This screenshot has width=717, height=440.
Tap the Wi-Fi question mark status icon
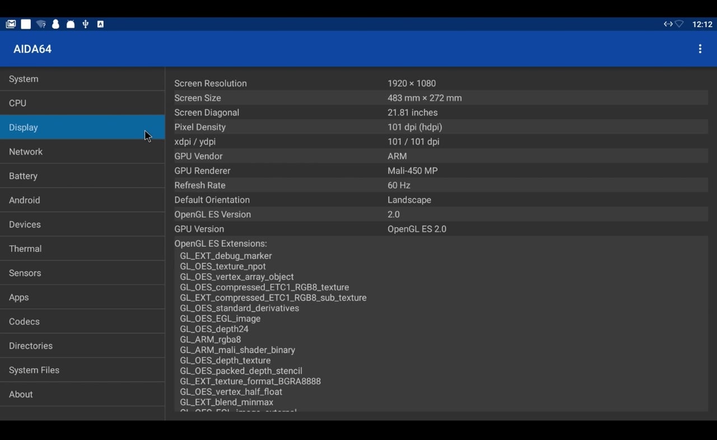pyautogui.click(x=41, y=24)
